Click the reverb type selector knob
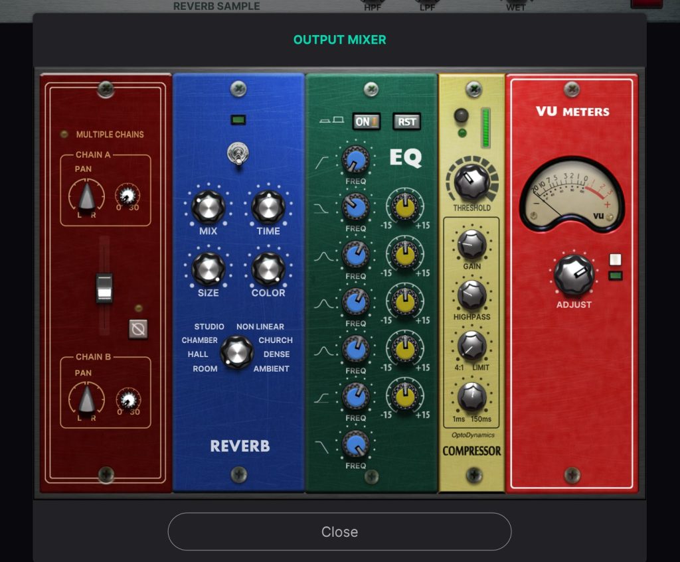The image size is (680, 562). click(236, 351)
